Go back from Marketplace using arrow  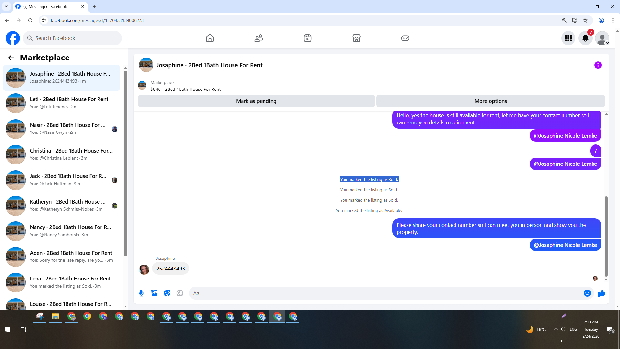coord(11,58)
